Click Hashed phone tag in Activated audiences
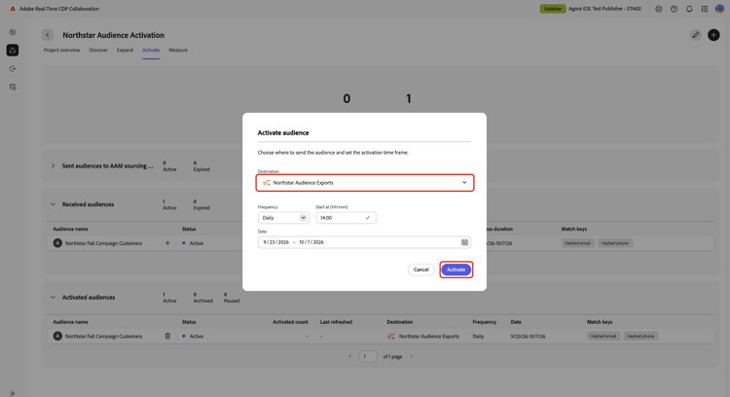 [640, 336]
